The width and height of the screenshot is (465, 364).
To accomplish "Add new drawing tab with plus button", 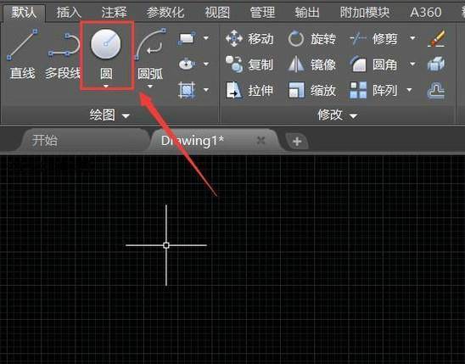I will 297,142.
